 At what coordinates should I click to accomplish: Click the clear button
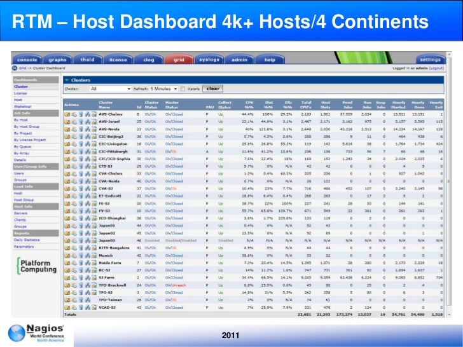pos(213,89)
